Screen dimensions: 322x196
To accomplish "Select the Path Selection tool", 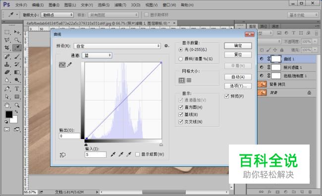I will (7, 97).
